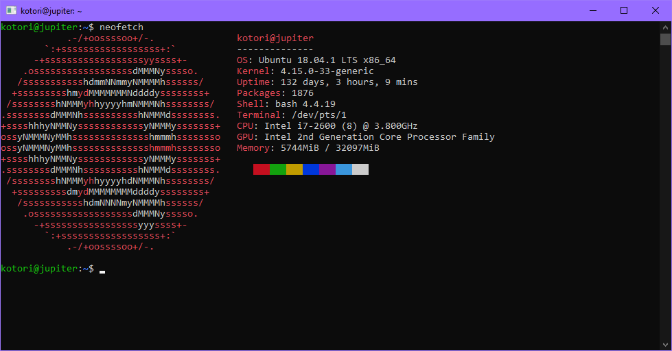Close the kotori@jupiter terminal window
The height and width of the screenshot is (351, 672).
coord(656,10)
